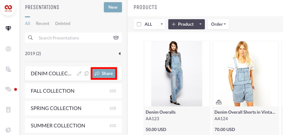
Task: Click the duplicate copy icon for Denim Collection
Action: pyautogui.click(x=86, y=73)
